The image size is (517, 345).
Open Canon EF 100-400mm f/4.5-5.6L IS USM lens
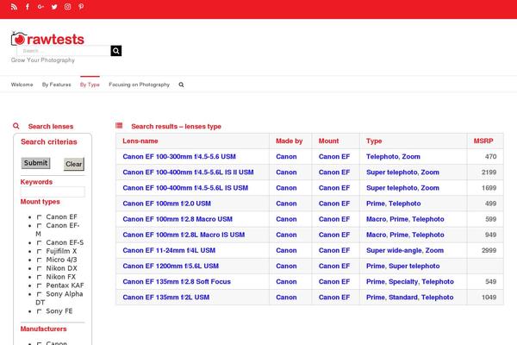point(185,188)
